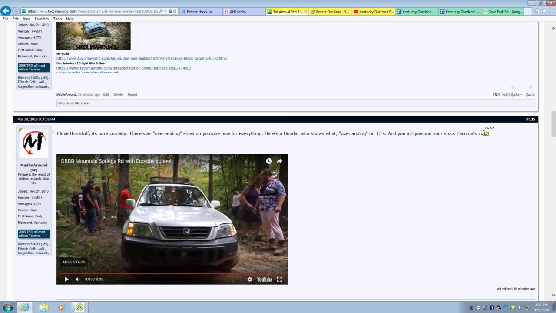
Task: Switch to the Revere Overland tab
Action: [330, 12]
